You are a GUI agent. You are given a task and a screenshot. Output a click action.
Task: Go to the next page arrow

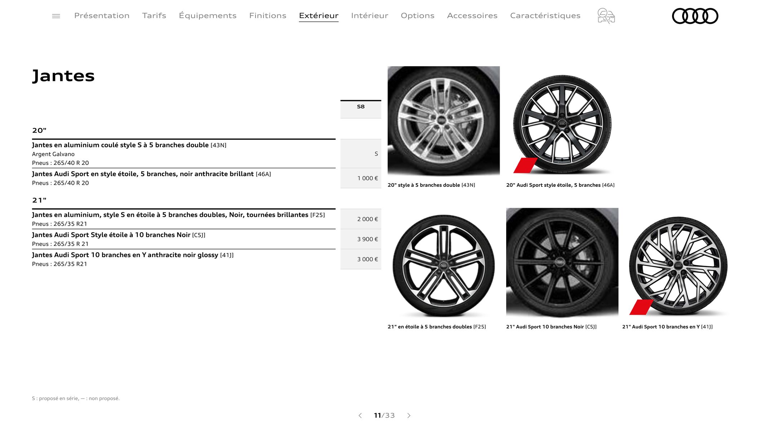tap(409, 415)
